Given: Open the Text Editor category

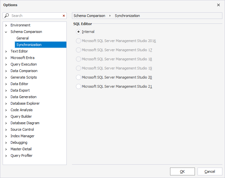Looking at the screenshot, I should point(19,51).
